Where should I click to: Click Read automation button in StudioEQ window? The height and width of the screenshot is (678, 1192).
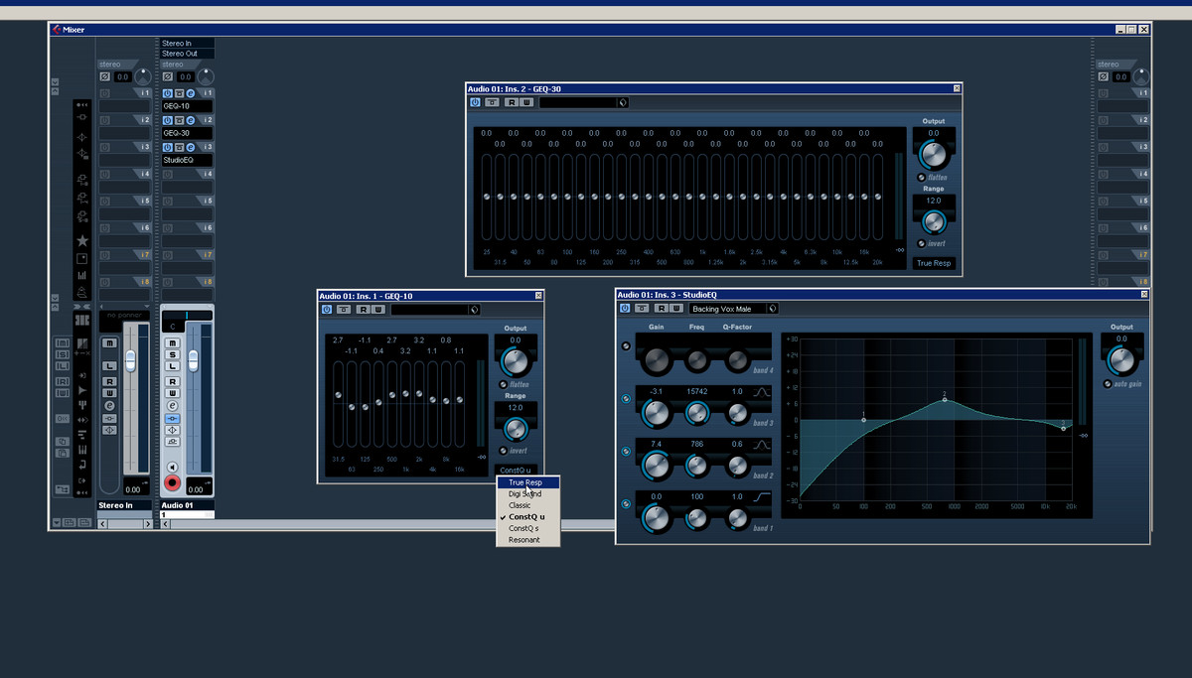(x=661, y=309)
